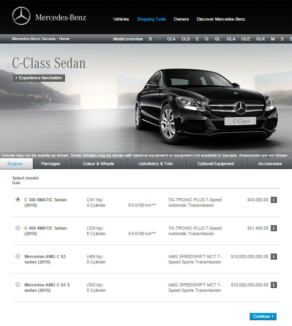Select the GLA class link
The width and height of the screenshot is (292, 326).
(x=231, y=39)
